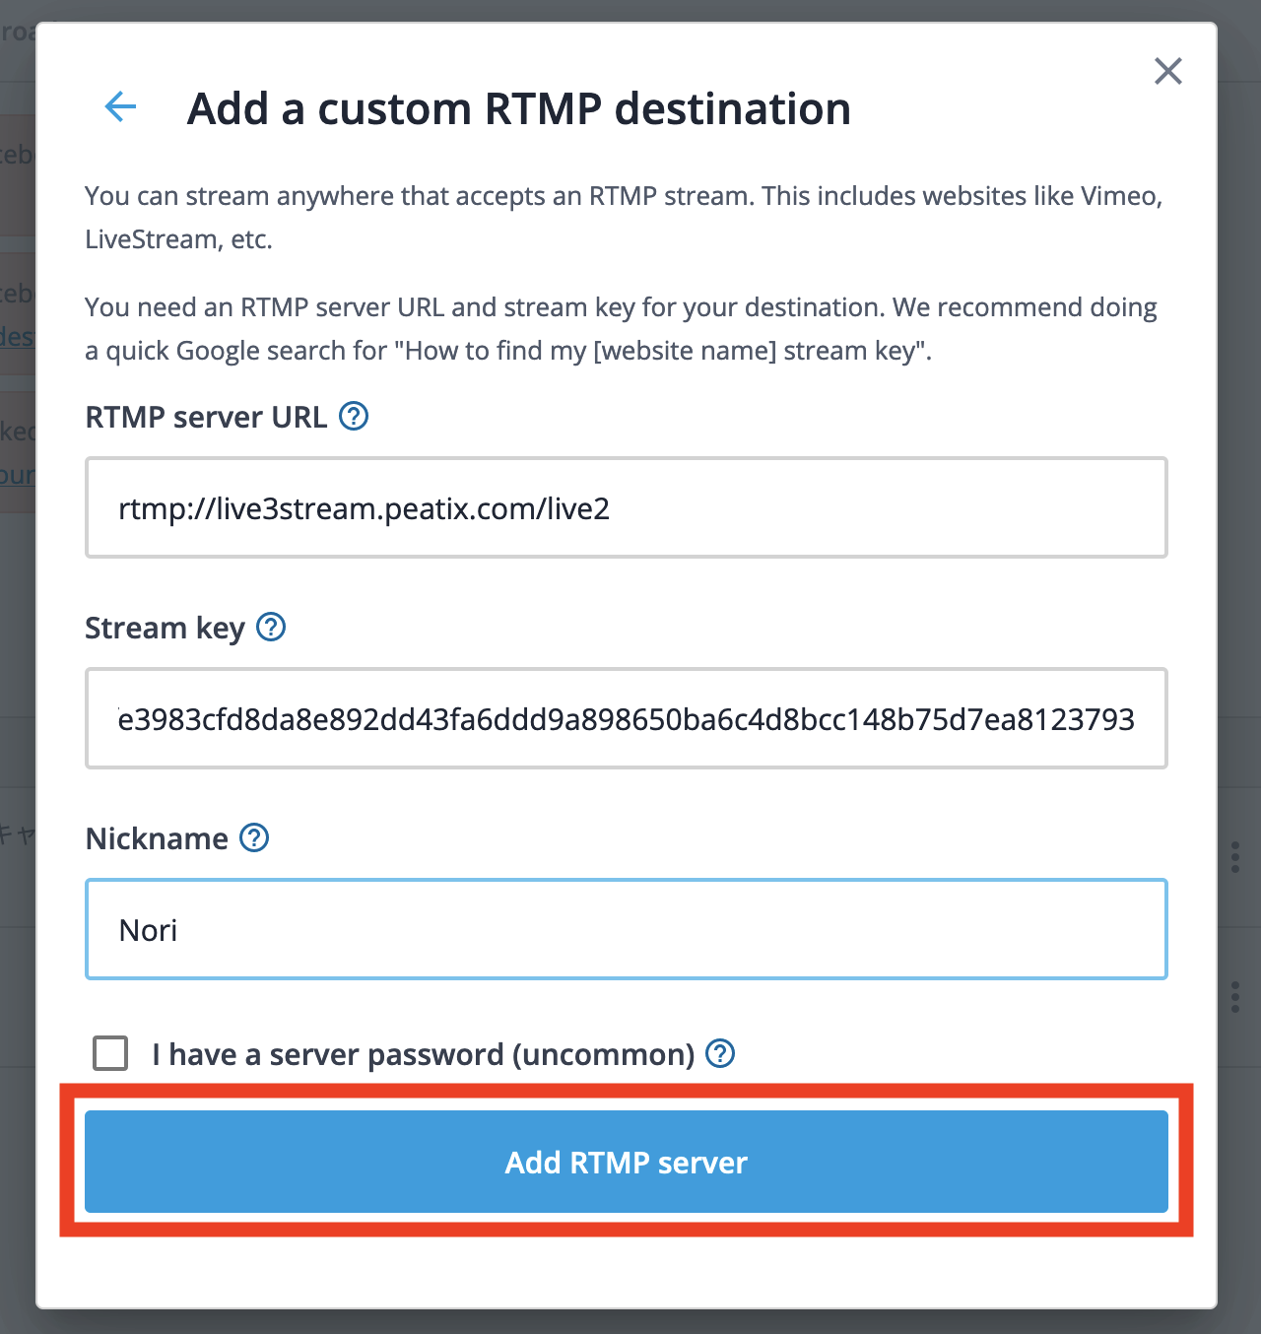Image resolution: width=1261 pixels, height=1334 pixels.
Task: Select the Nickname field containing Nori
Action: pyautogui.click(x=627, y=929)
